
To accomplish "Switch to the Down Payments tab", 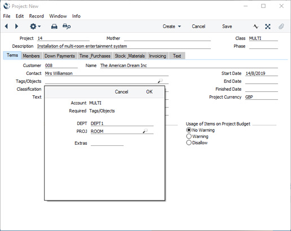I will tap(60, 56).
